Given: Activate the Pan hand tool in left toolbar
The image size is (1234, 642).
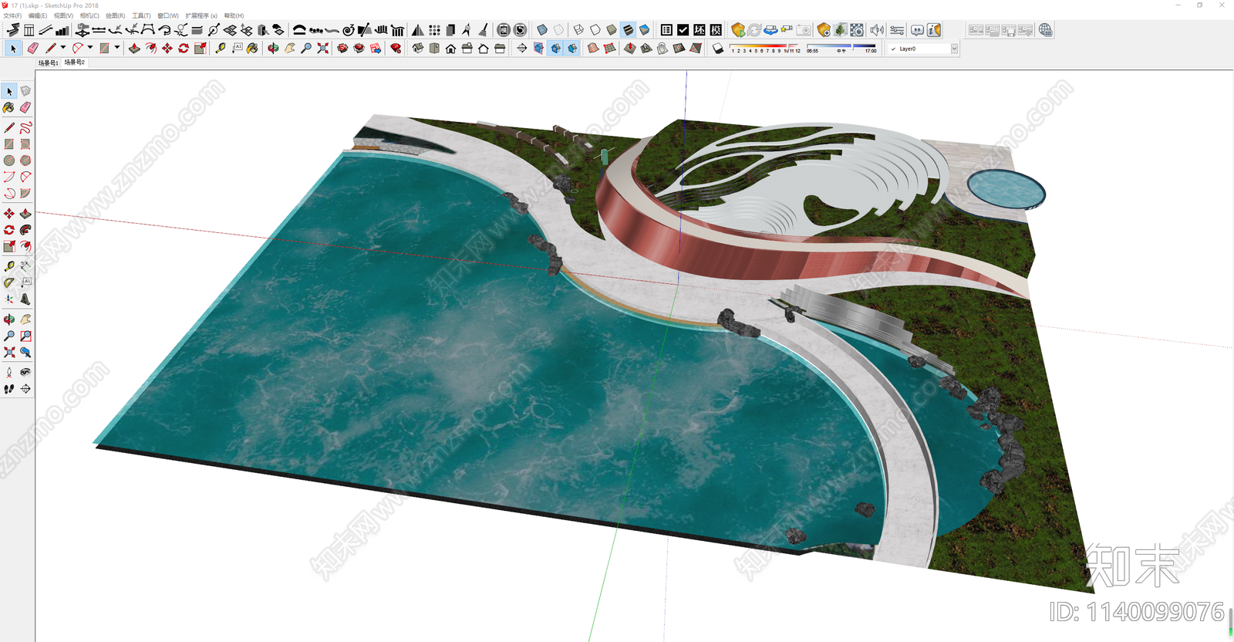Looking at the screenshot, I should (25, 319).
